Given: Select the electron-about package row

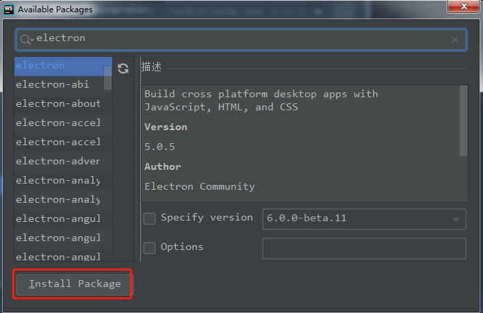Looking at the screenshot, I should point(63,104).
